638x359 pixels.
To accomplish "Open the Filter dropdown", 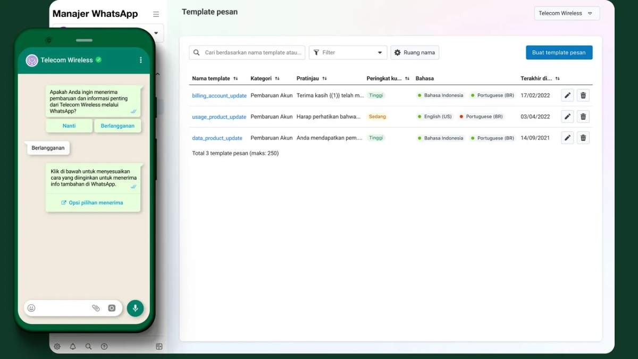I will coord(348,53).
